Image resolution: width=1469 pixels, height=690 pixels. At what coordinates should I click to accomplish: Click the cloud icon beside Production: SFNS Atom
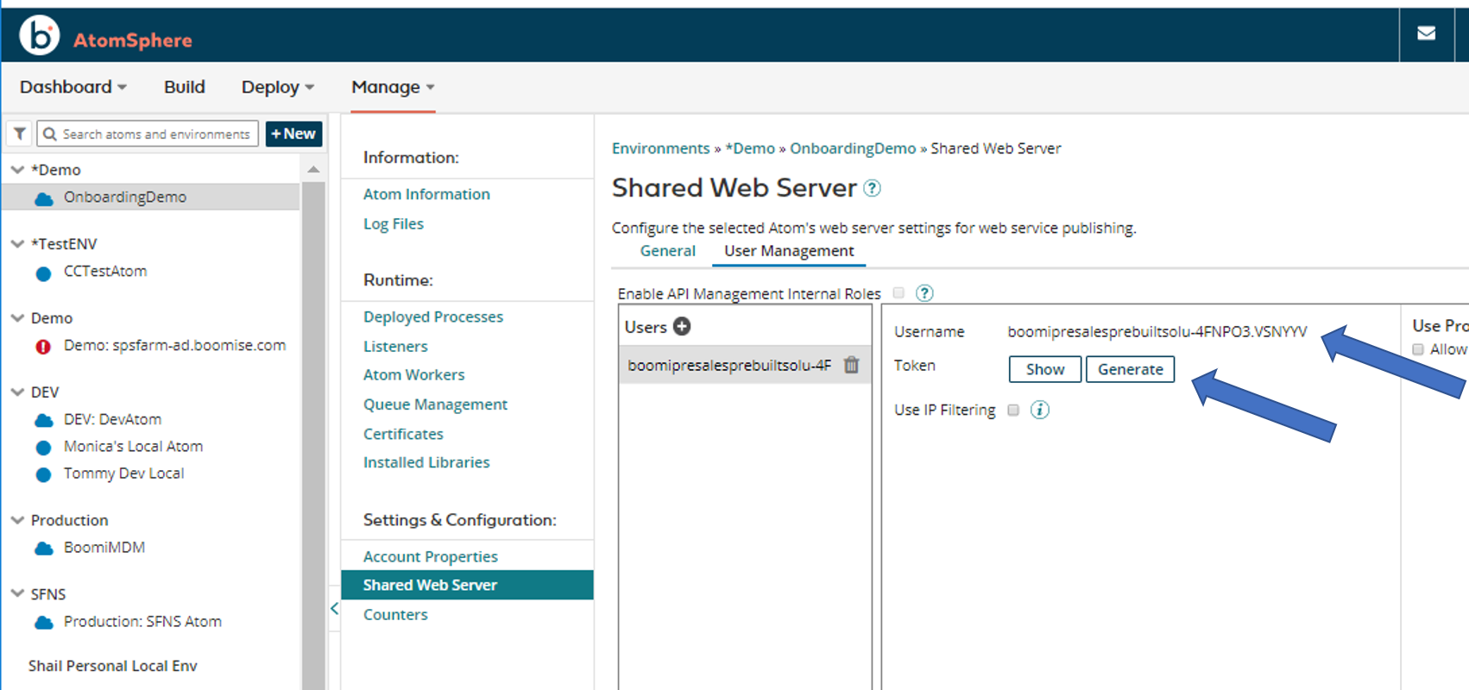click(44, 623)
